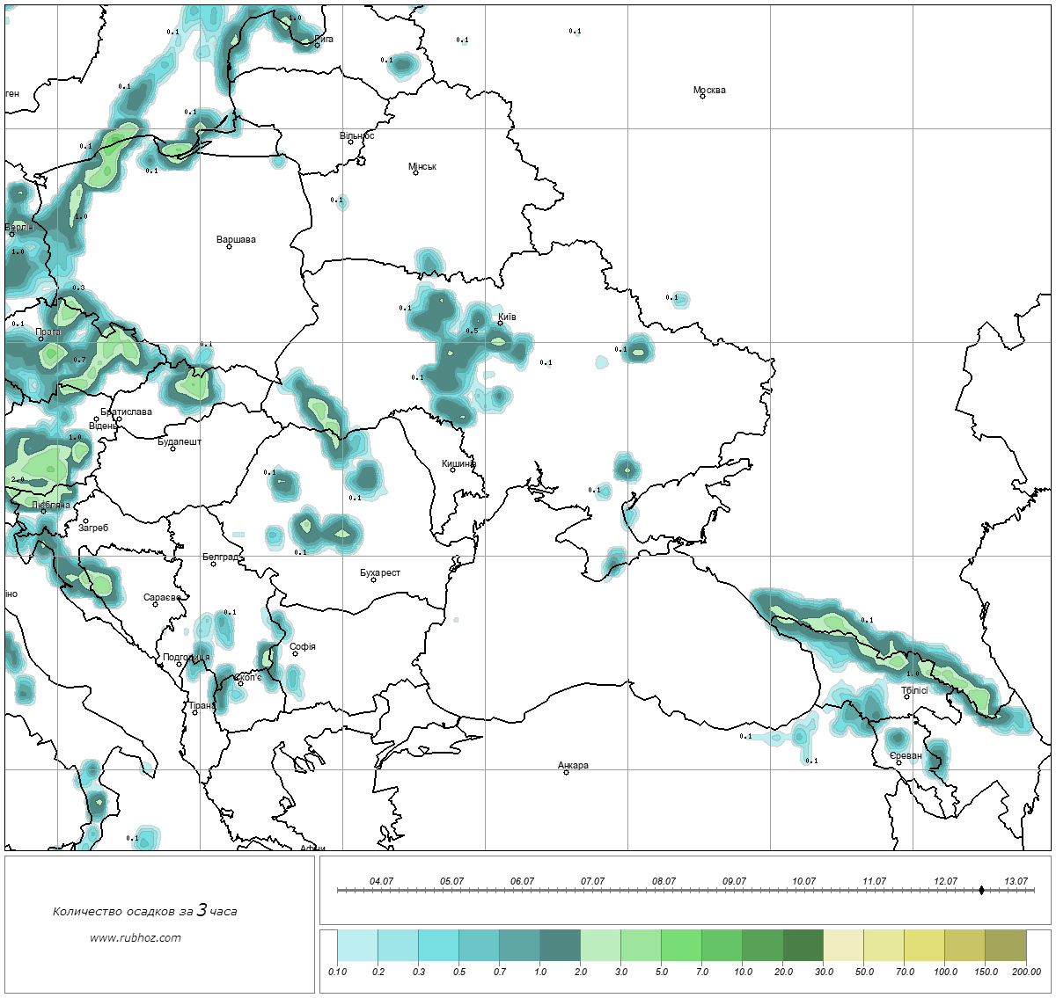1056x998 pixels.
Task: Open the www.rubhoz.com link
Action: point(136,937)
